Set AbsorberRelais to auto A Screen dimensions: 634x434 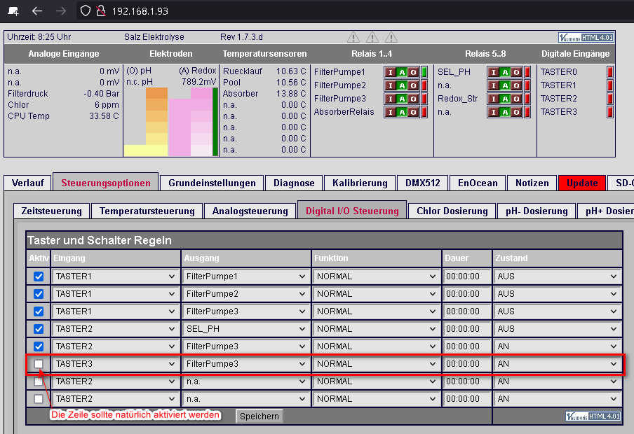402,112
